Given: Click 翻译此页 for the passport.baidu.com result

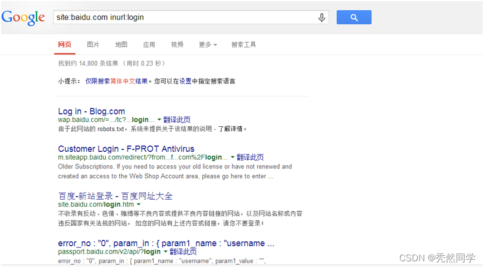Looking at the screenshot, I should tap(183, 252).
